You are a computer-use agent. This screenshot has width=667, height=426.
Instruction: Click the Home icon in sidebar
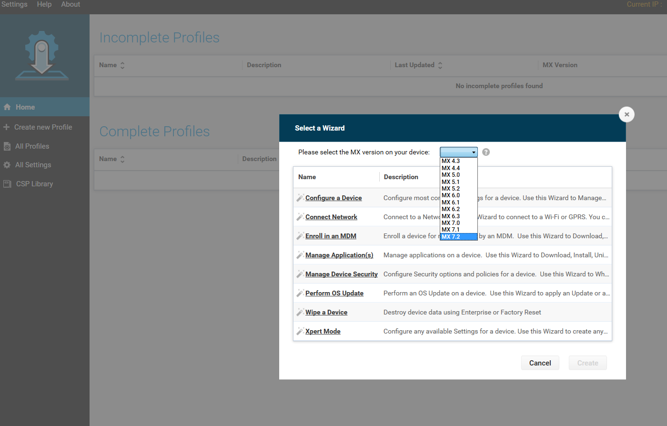7,107
